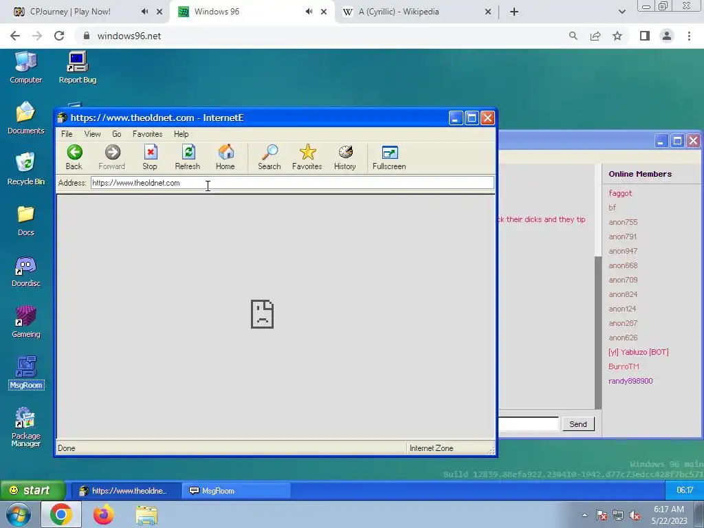
Task: Toggle the Chrome side panel icon
Action: (645, 36)
